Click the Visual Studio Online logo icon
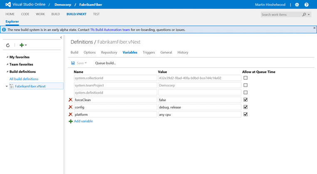Viewport: 317px width, 174px height. pyautogui.click(x=8, y=5)
